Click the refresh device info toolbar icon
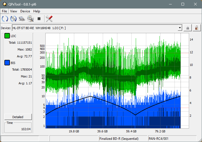The height and width of the screenshot is (142, 202). (5, 19)
